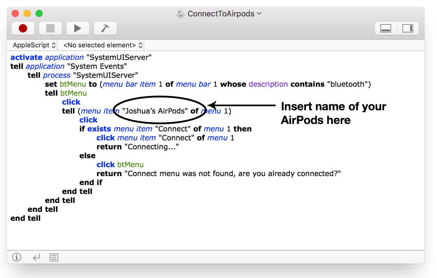The height and width of the screenshot is (278, 437).
Task: Click the 'set btMenu to' statement line
Action: coord(208,84)
